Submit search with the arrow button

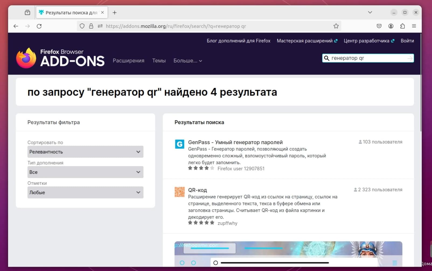click(410, 58)
